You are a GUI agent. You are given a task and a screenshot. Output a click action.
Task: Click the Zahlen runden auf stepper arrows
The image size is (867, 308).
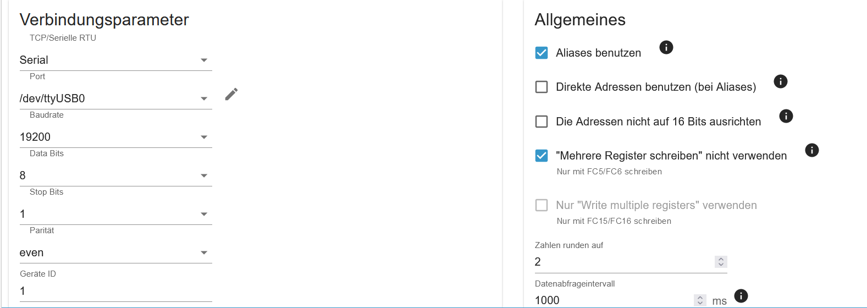click(721, 262)
